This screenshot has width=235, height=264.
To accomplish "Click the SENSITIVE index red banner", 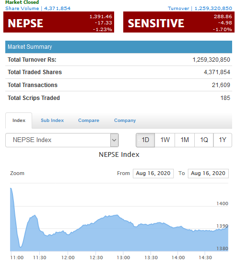I will 179,22.
